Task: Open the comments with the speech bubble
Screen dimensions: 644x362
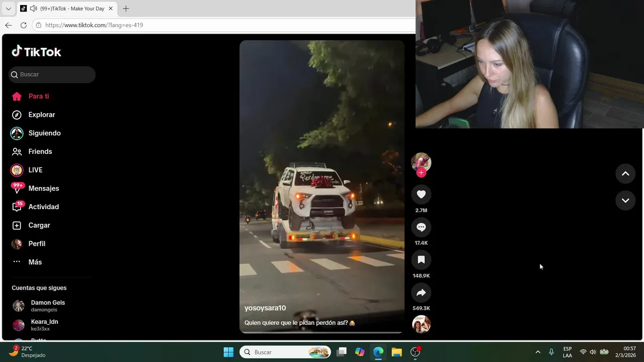Action: 421,227
